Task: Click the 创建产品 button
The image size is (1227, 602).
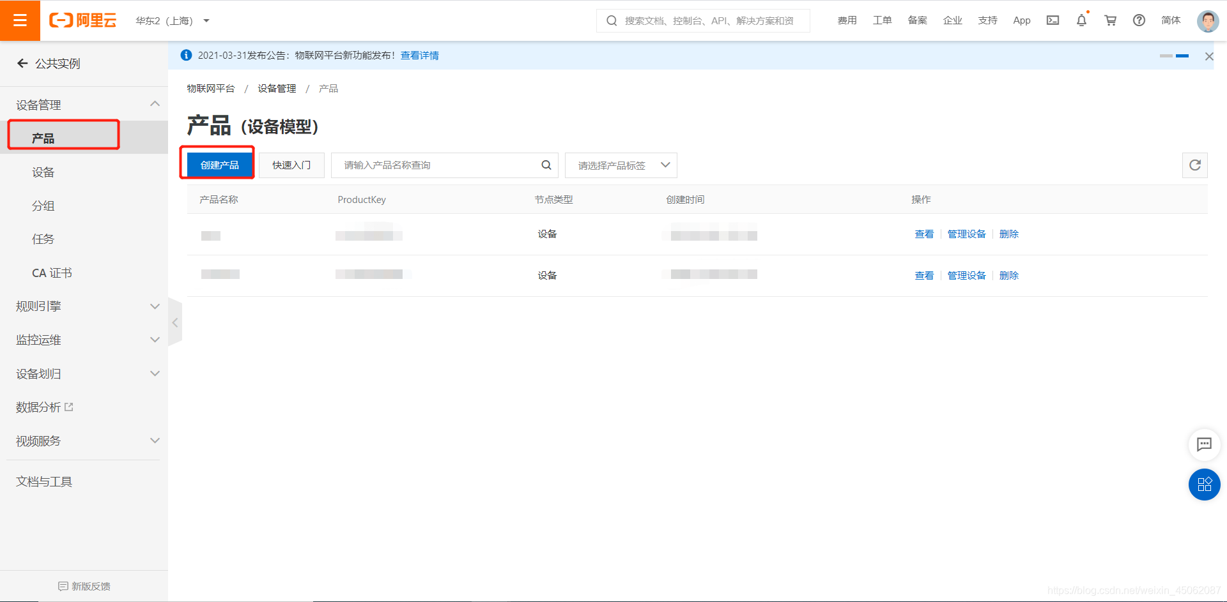Action: (219, 165)
